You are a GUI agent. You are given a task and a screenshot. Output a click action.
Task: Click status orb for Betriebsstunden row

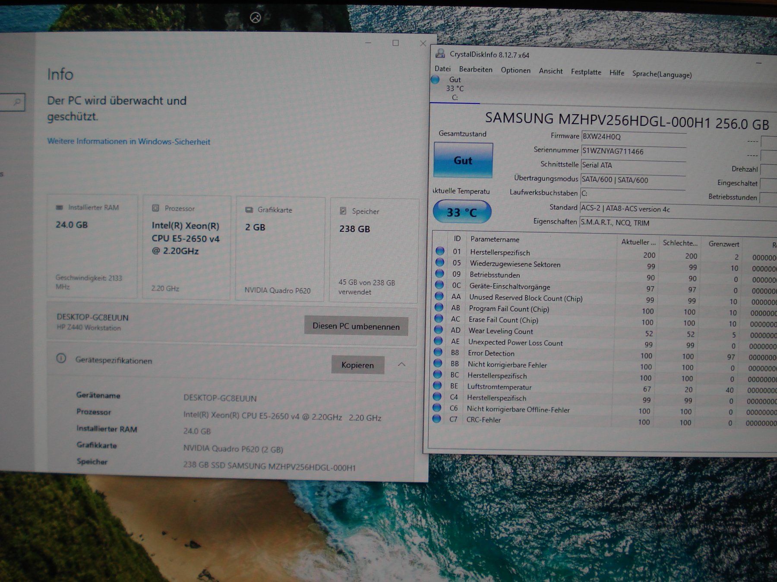tap(439, 273)
